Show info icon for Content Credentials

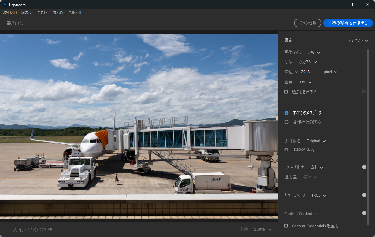coord(364,213)
